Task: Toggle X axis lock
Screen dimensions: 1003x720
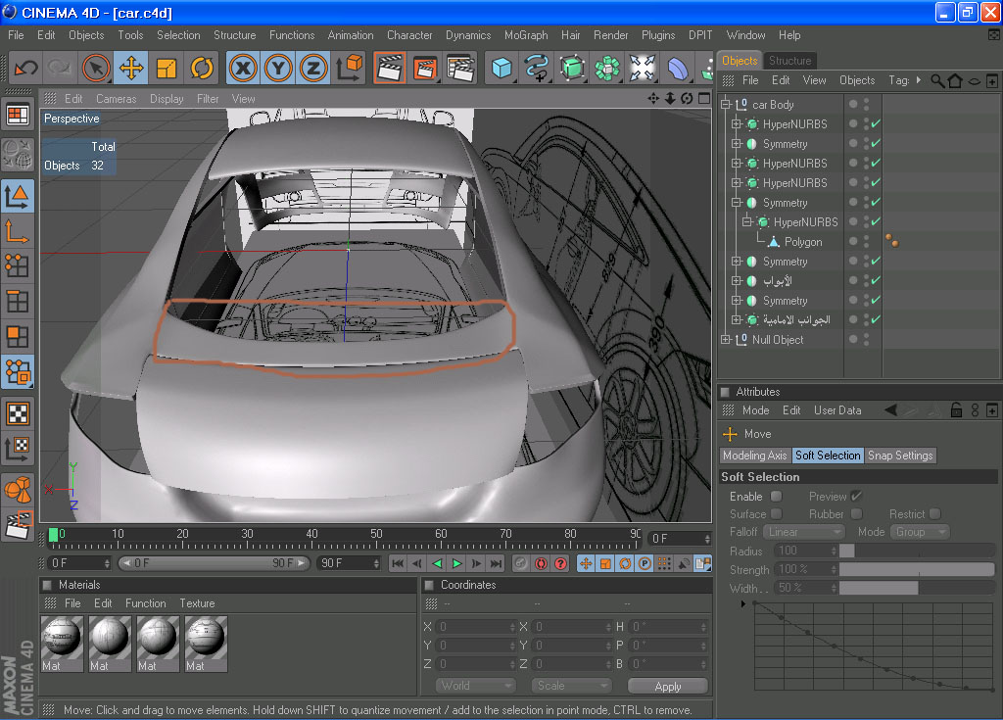Action: pyautogui.click(x=243, y=68)
